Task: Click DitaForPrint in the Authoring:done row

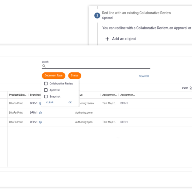Action: tap(16, 113)
